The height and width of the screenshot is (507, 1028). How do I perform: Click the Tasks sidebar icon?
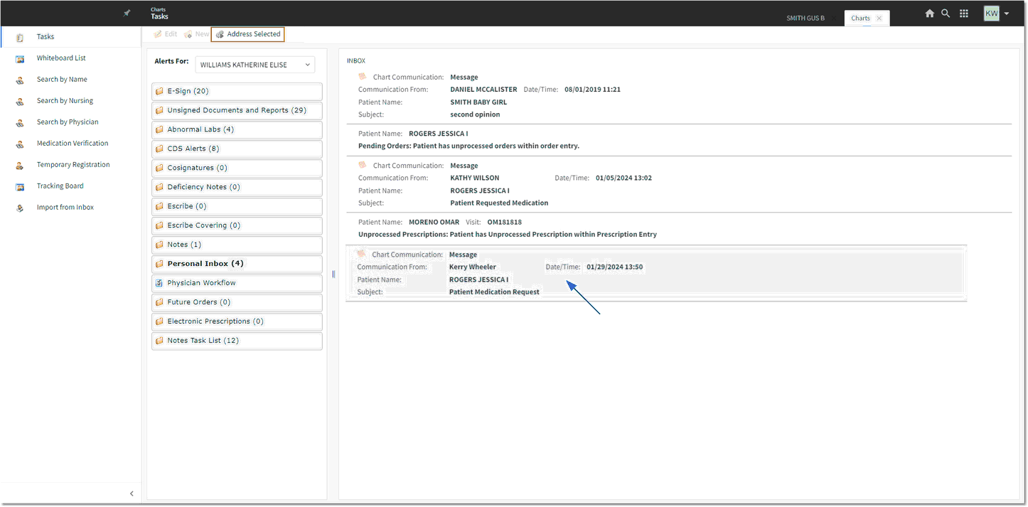point(20,37)
